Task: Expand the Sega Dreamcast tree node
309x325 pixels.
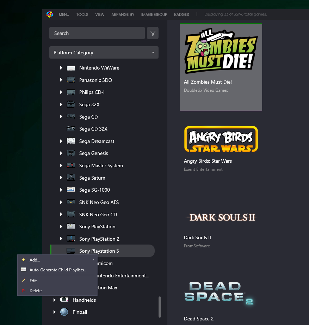Action: (61, 141)
